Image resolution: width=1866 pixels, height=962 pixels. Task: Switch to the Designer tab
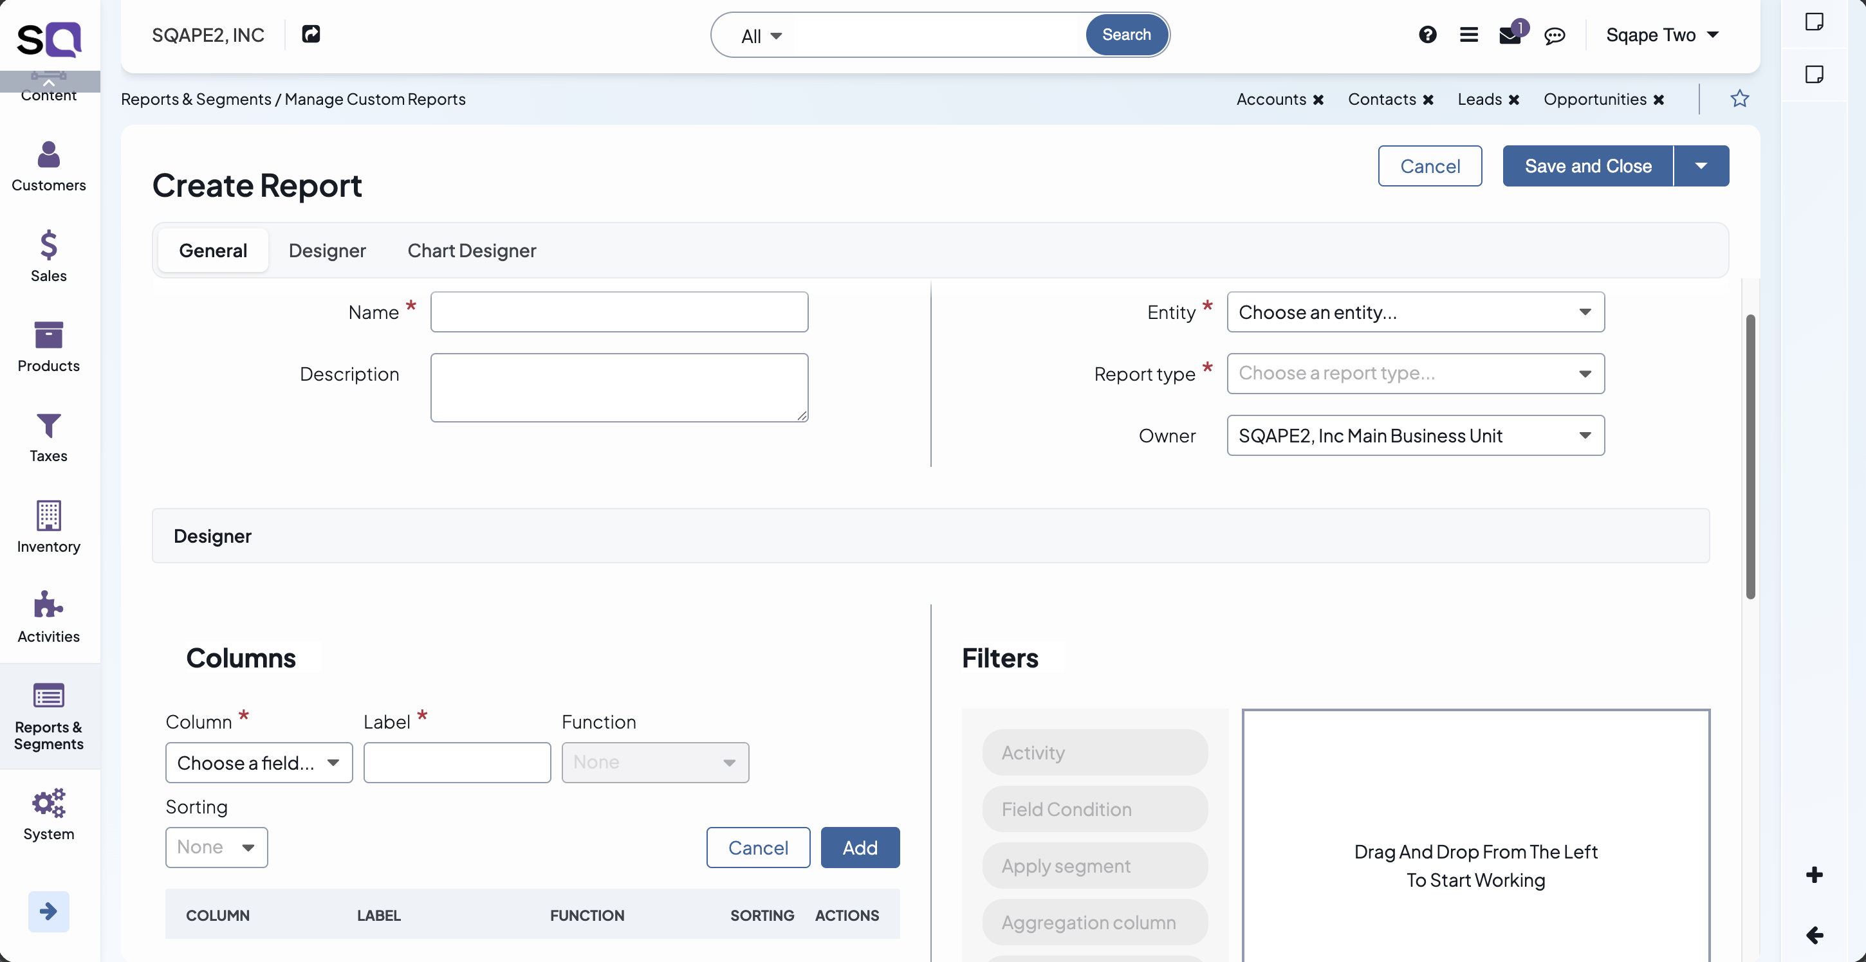point(327,250)
